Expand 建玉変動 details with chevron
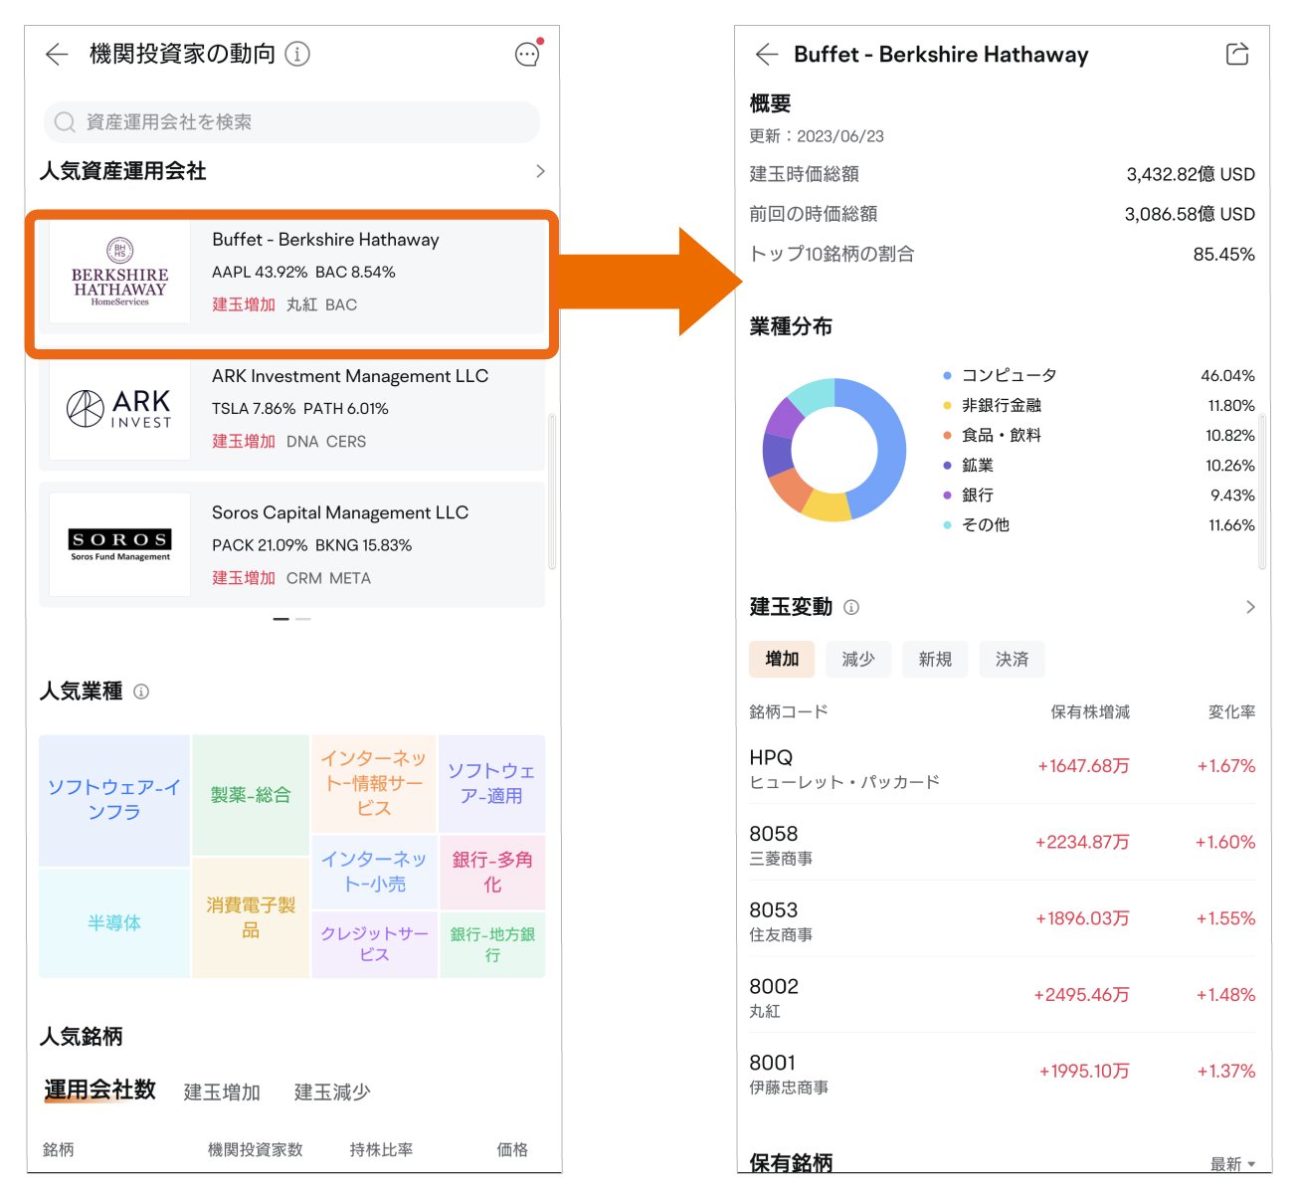The width and height of the screenshot is (1294, 1194). point(1250,607)
